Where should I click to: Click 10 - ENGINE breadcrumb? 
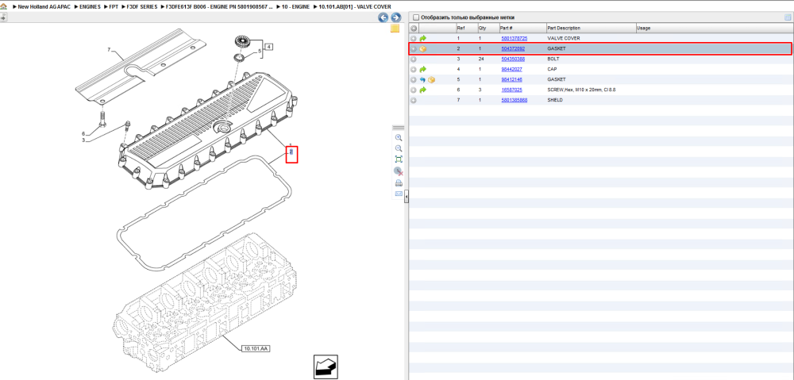point(295,6)
